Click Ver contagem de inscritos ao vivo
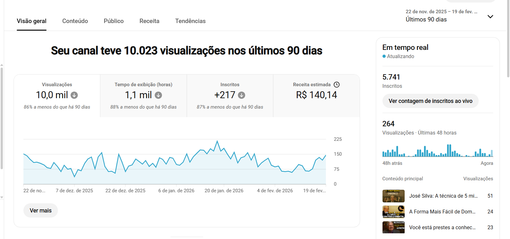The image size is (510, 239). (430, 101)
